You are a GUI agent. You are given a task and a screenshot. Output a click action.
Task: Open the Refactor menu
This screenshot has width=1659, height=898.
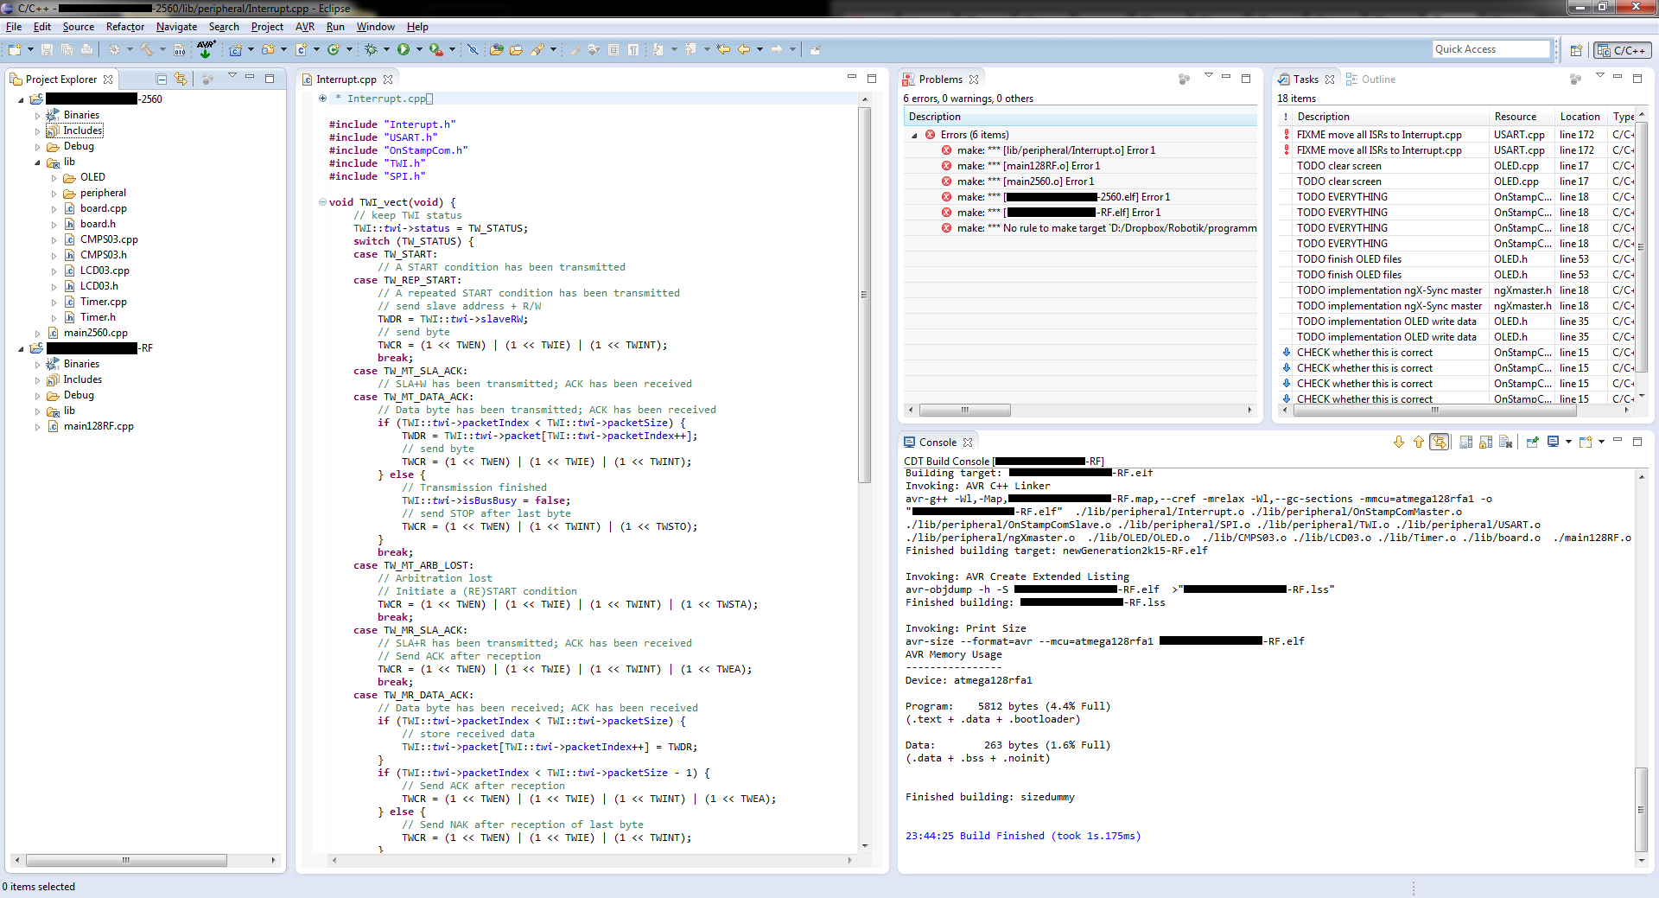pyautogui.click(x=124, y=27)
